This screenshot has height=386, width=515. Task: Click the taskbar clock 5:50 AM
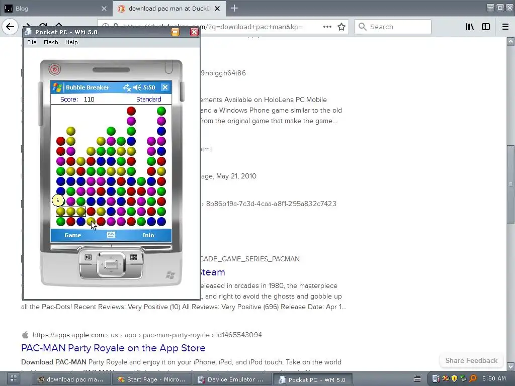click(494, 378)
